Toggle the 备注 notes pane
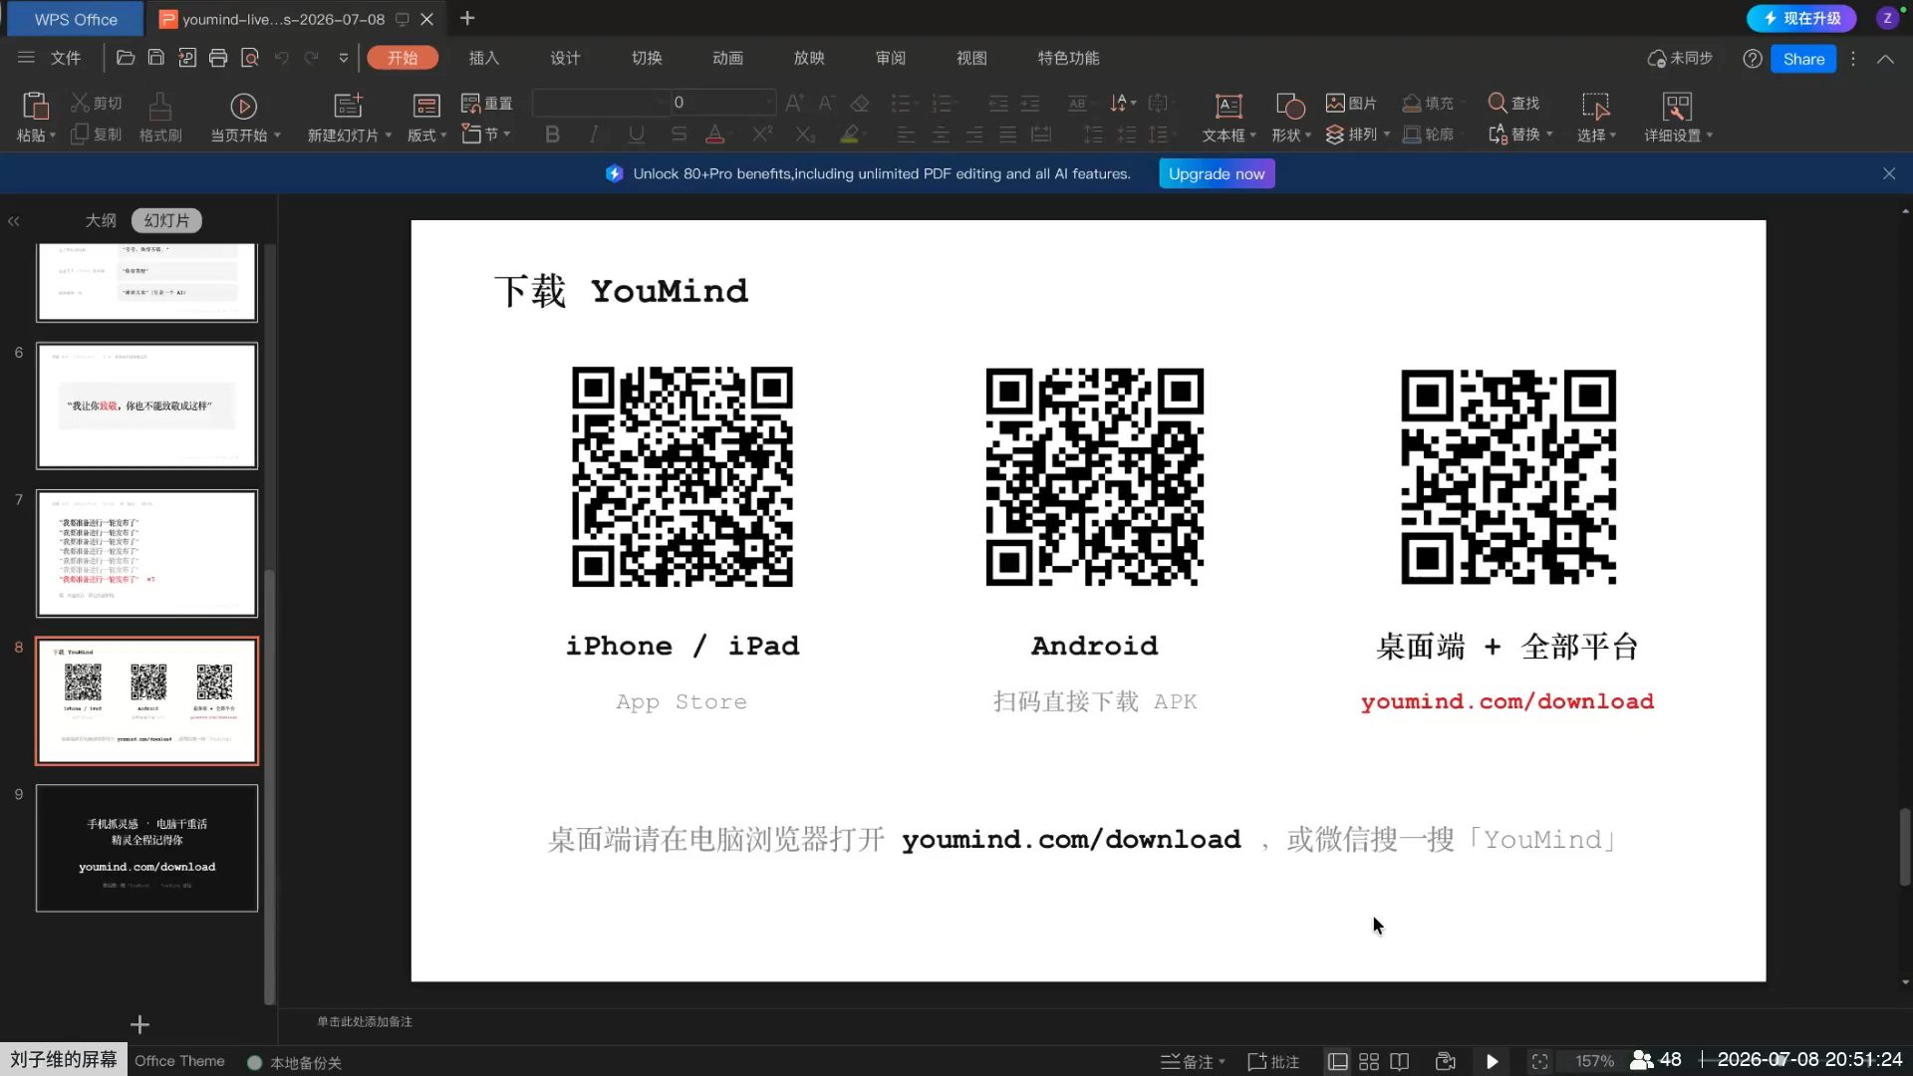 coord(1193,1062)
